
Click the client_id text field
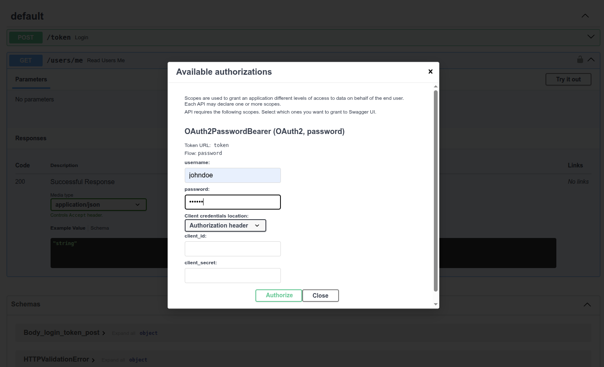[x=232, y=249]
